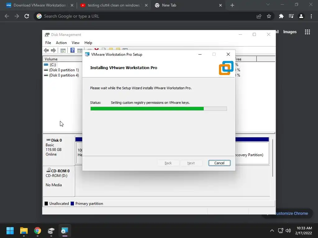Open the Disk Management taskbar icon
Image resolution: width=318 pixels, height=238 pixels.
click(x=51, y=231)
